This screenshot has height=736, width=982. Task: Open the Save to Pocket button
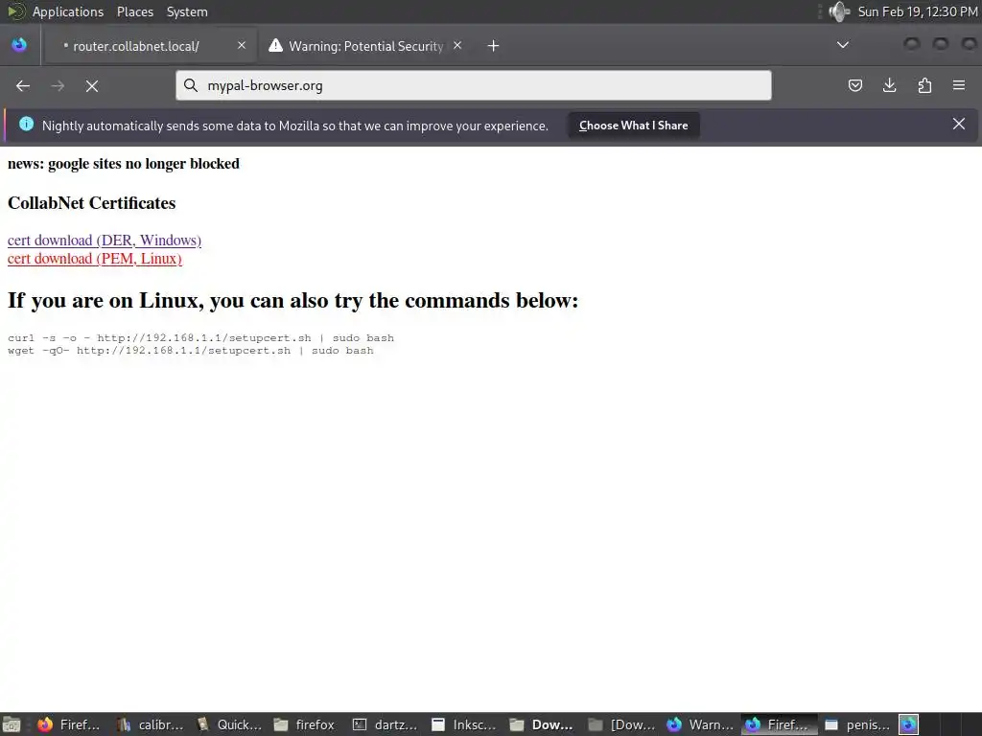tap(854, 85)
